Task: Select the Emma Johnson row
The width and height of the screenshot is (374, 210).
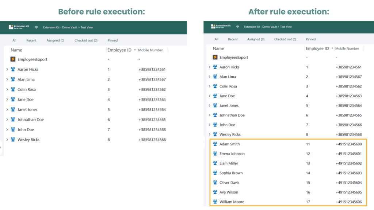Action: (x=288, y=153)
